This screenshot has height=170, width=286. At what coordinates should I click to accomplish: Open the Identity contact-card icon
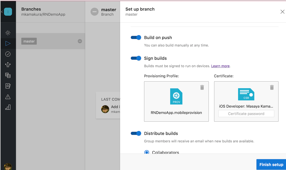coord(8,86)
